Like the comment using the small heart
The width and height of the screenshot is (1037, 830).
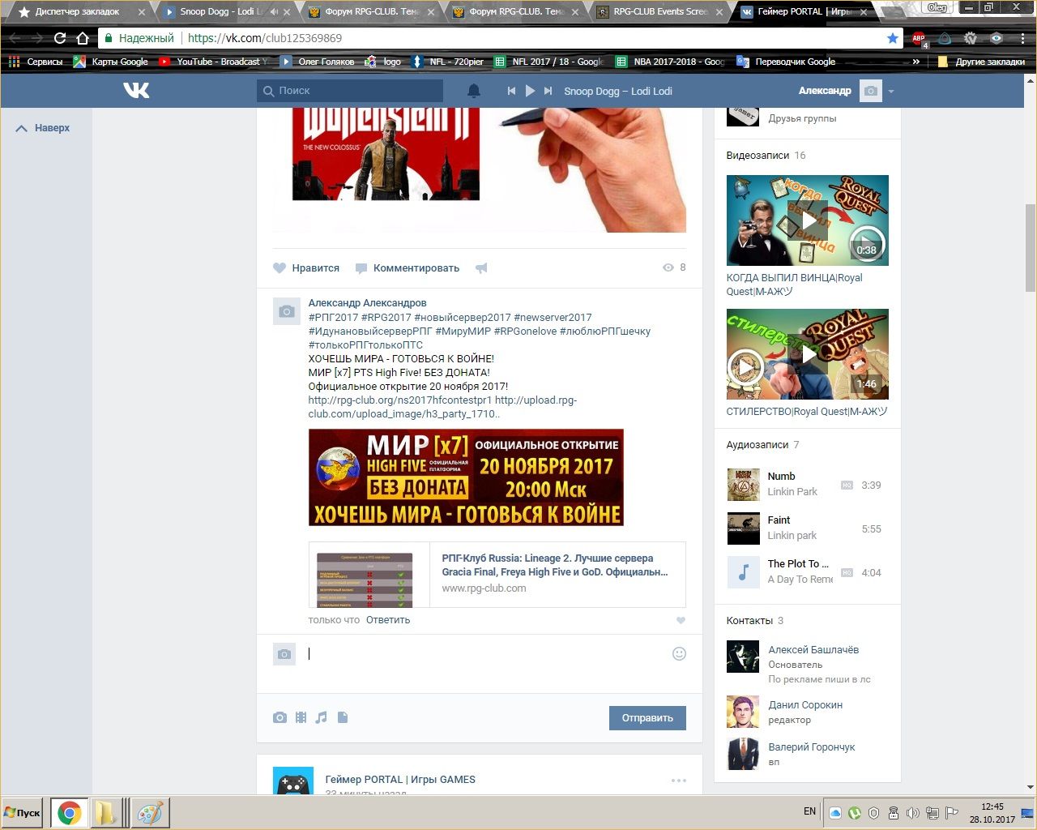pyautogui.click(x=681, y=620)
